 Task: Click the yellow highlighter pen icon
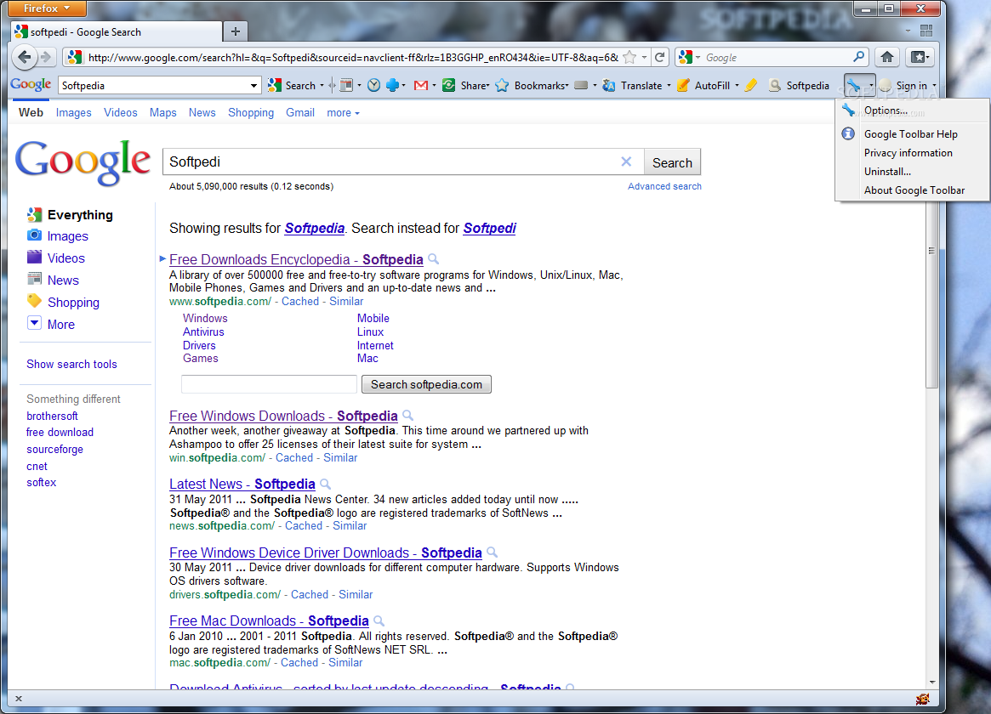point(751,85)
